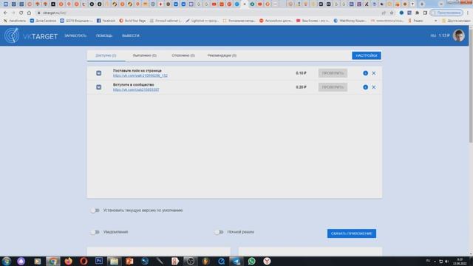Click the taskbar clock and date
The height and width of the screenshot is (266, 473).
pyautogui.click(x=460, y=261)
